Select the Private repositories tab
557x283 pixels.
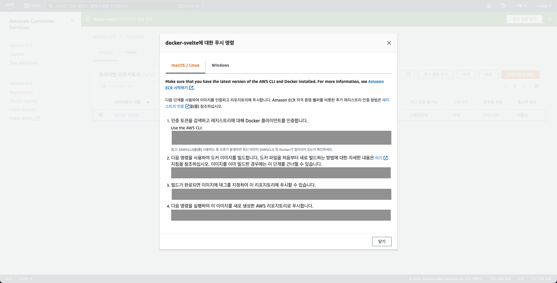[x=106, y=52]
